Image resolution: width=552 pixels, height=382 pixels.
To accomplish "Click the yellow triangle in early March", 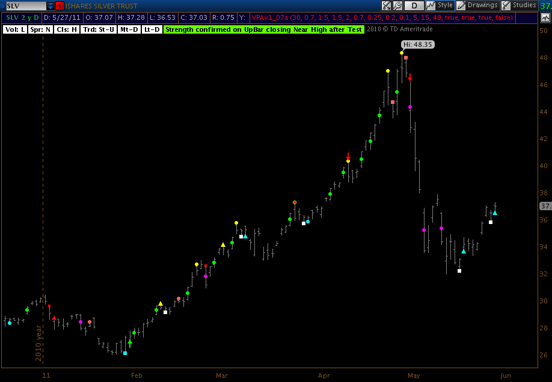I will click(x=223, y=244).
